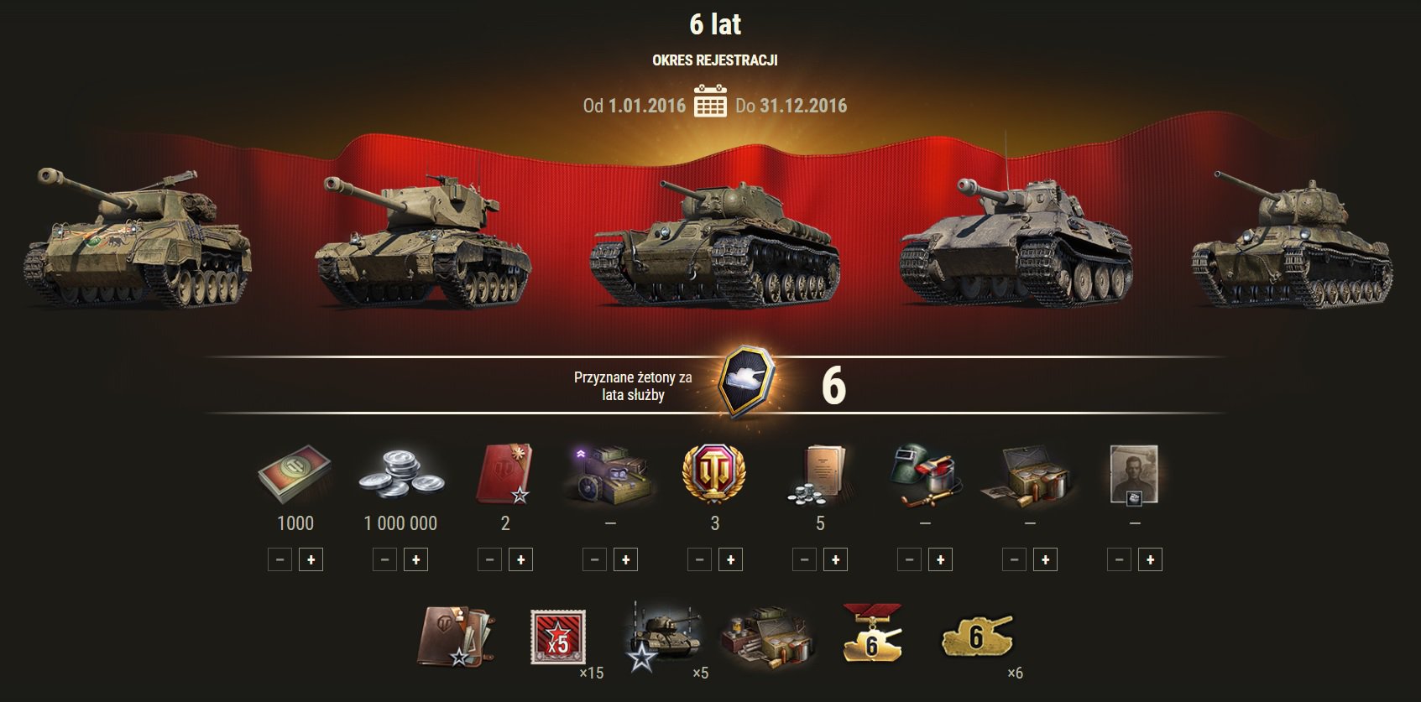Increase documents with coins count plus

coord(835,559)
